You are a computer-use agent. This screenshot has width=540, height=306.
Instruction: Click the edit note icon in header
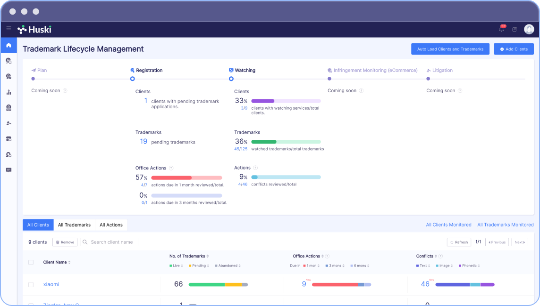point(515,29)
